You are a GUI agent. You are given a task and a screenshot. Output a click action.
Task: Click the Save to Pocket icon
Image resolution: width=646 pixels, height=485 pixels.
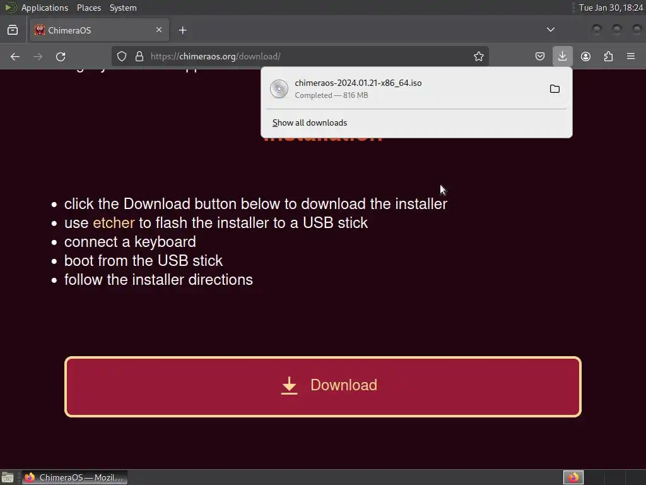[540, 56]
